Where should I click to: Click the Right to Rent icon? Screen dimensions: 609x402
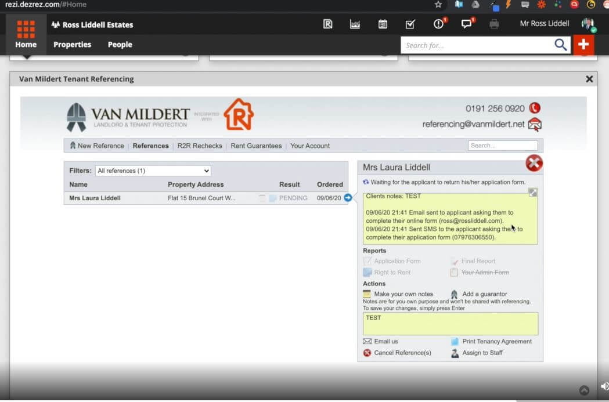pos(367,272)
